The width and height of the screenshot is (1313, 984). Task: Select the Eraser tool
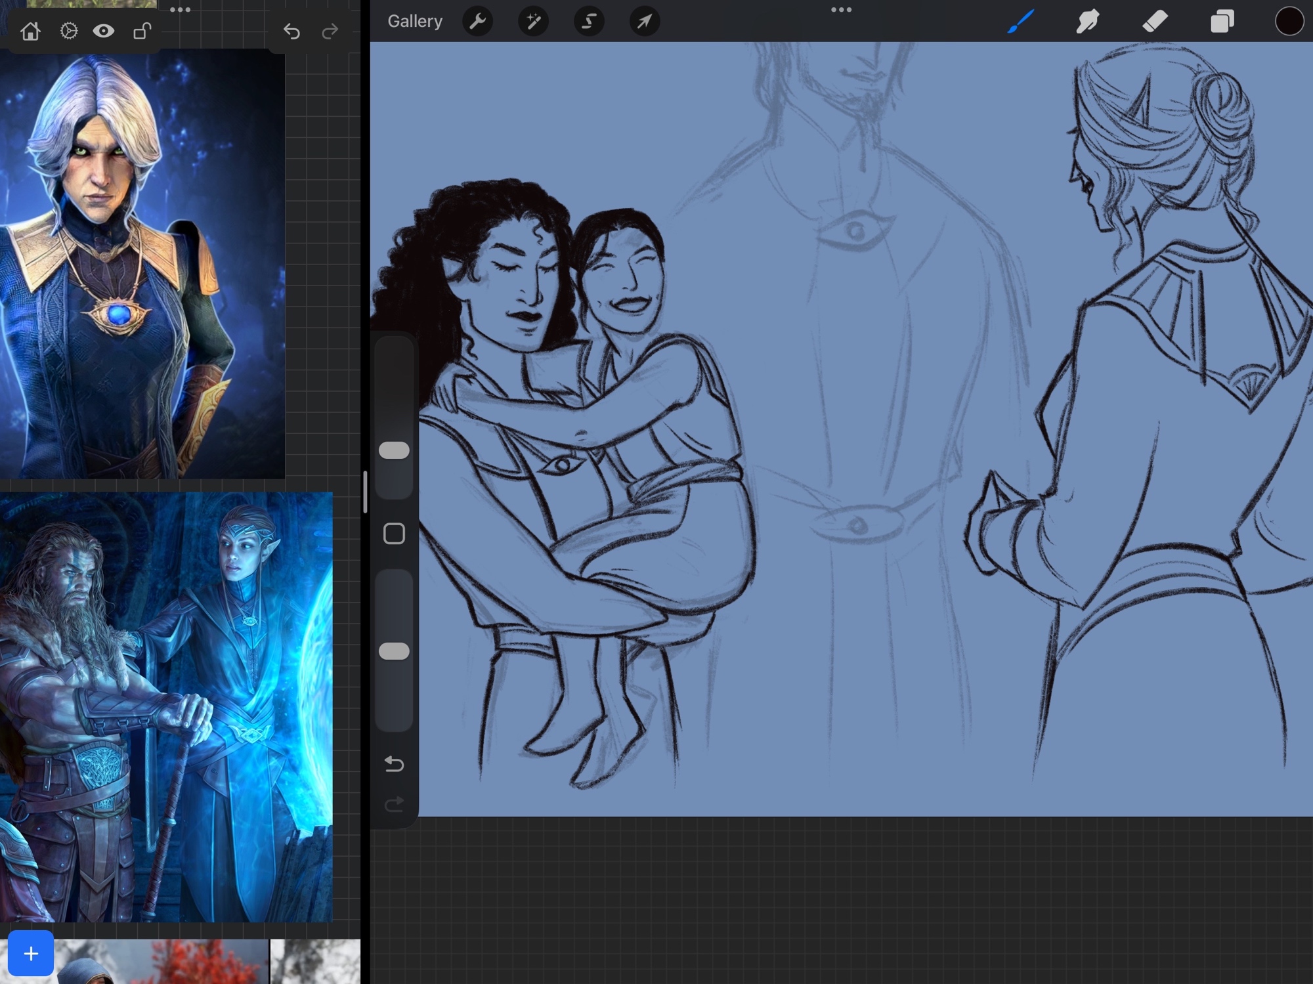[x=1155, y=22]
